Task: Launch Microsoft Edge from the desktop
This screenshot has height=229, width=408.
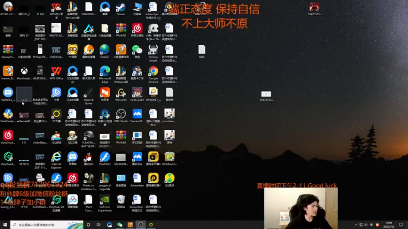Action: [105, 73]
